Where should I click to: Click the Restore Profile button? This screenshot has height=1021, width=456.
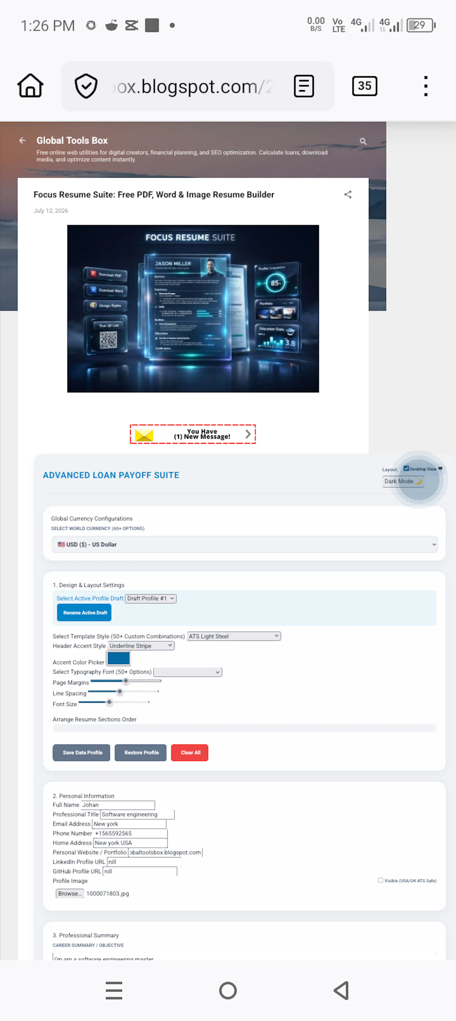tap(141, 752)
